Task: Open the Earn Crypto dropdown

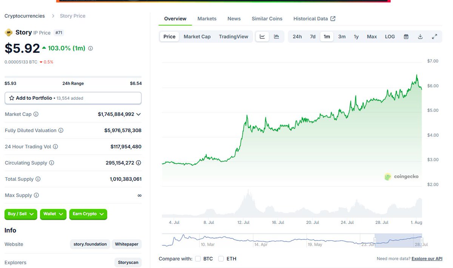Action: (88, 214)
